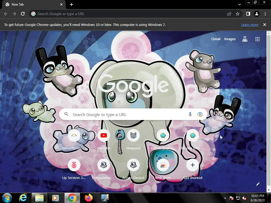Open the Sleepycat shortcut

tap(133, 139)
